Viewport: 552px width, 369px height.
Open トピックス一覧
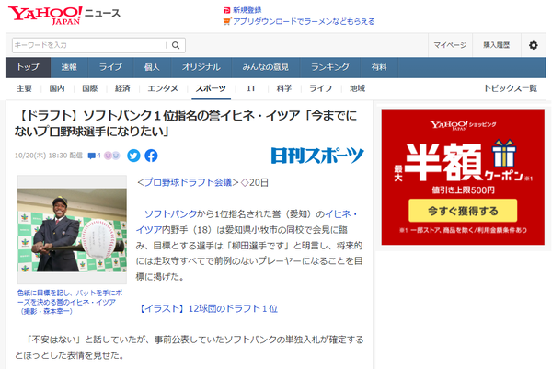[511, 88]
